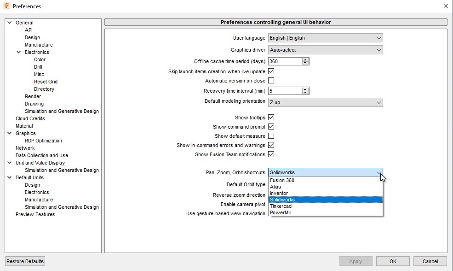Pick PowerMill navigation shortcuts option
The image size is (453, 271).
281,212
